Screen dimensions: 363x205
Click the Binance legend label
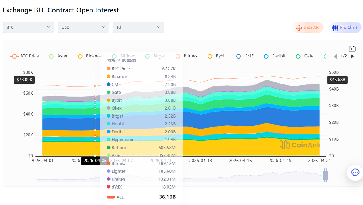[x=90, y=56]
